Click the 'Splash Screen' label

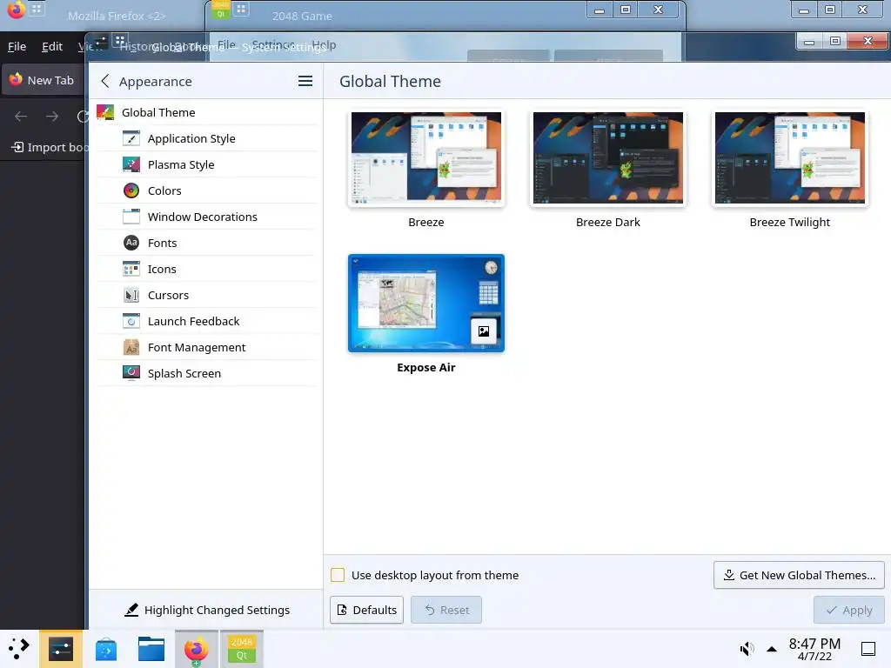[x=184, y=374]
